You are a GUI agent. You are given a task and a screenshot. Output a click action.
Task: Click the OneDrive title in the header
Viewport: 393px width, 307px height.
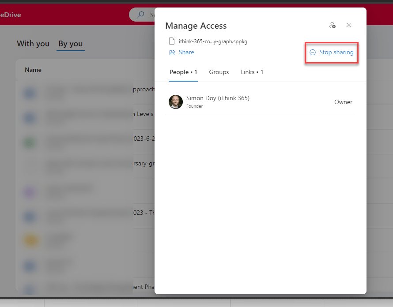click(10, 15)
